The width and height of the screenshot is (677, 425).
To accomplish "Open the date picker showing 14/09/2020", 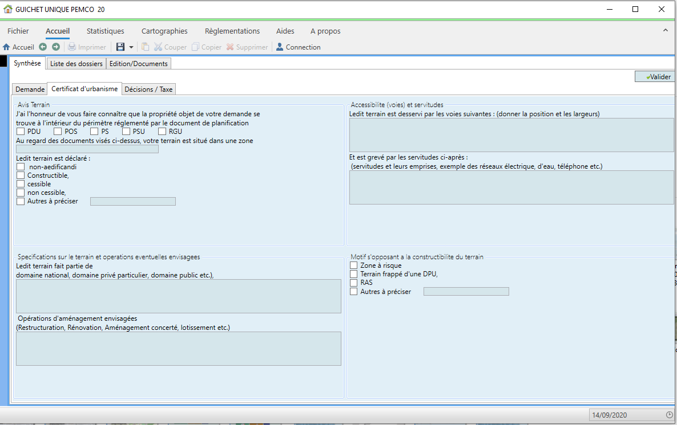I will 669,415.
